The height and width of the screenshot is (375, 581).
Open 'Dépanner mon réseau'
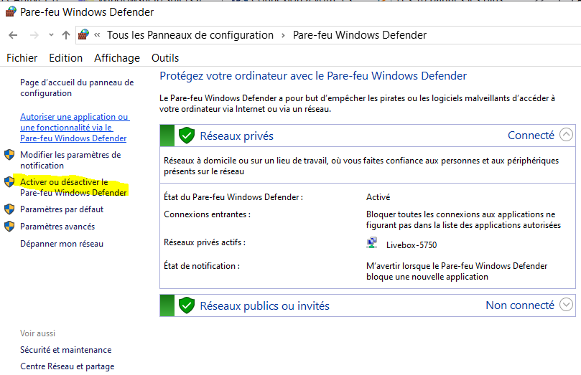[x=62, y=244]
